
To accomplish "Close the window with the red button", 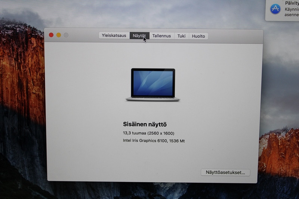I will (51, 35).
